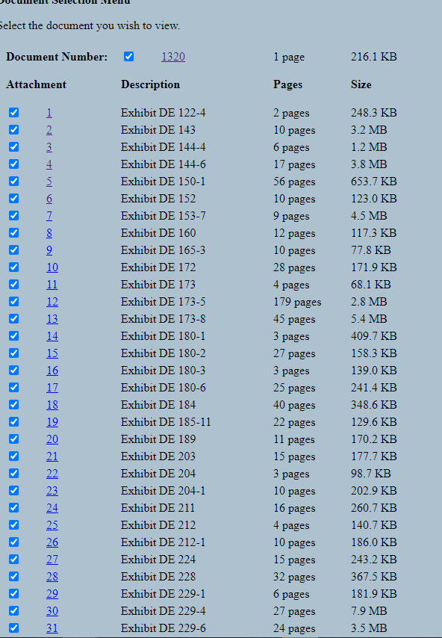Click attachment link 13 for DE 173-8
The height and width of the screenshot is (638, 442).
[52, 319]
